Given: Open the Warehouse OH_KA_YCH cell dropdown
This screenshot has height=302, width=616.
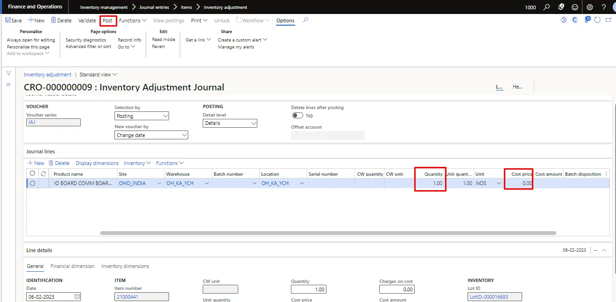Looking at the screenshot, I should tap(206, 183).
